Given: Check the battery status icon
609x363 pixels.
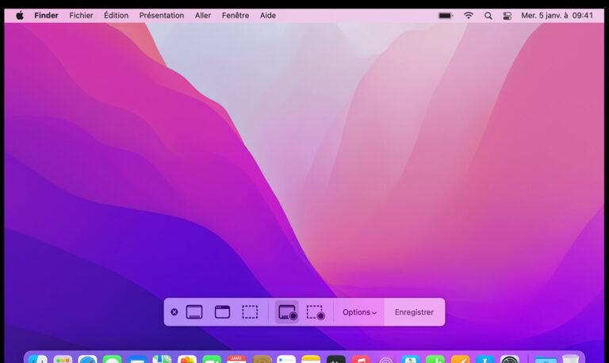Looking at the screenshot, I should click(446, 16).
